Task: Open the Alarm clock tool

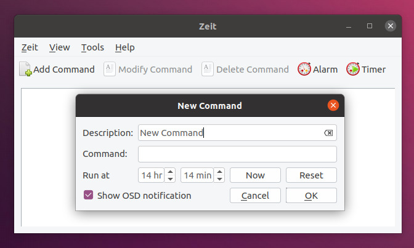Action: pyautogui.click(x=304, y=70)
